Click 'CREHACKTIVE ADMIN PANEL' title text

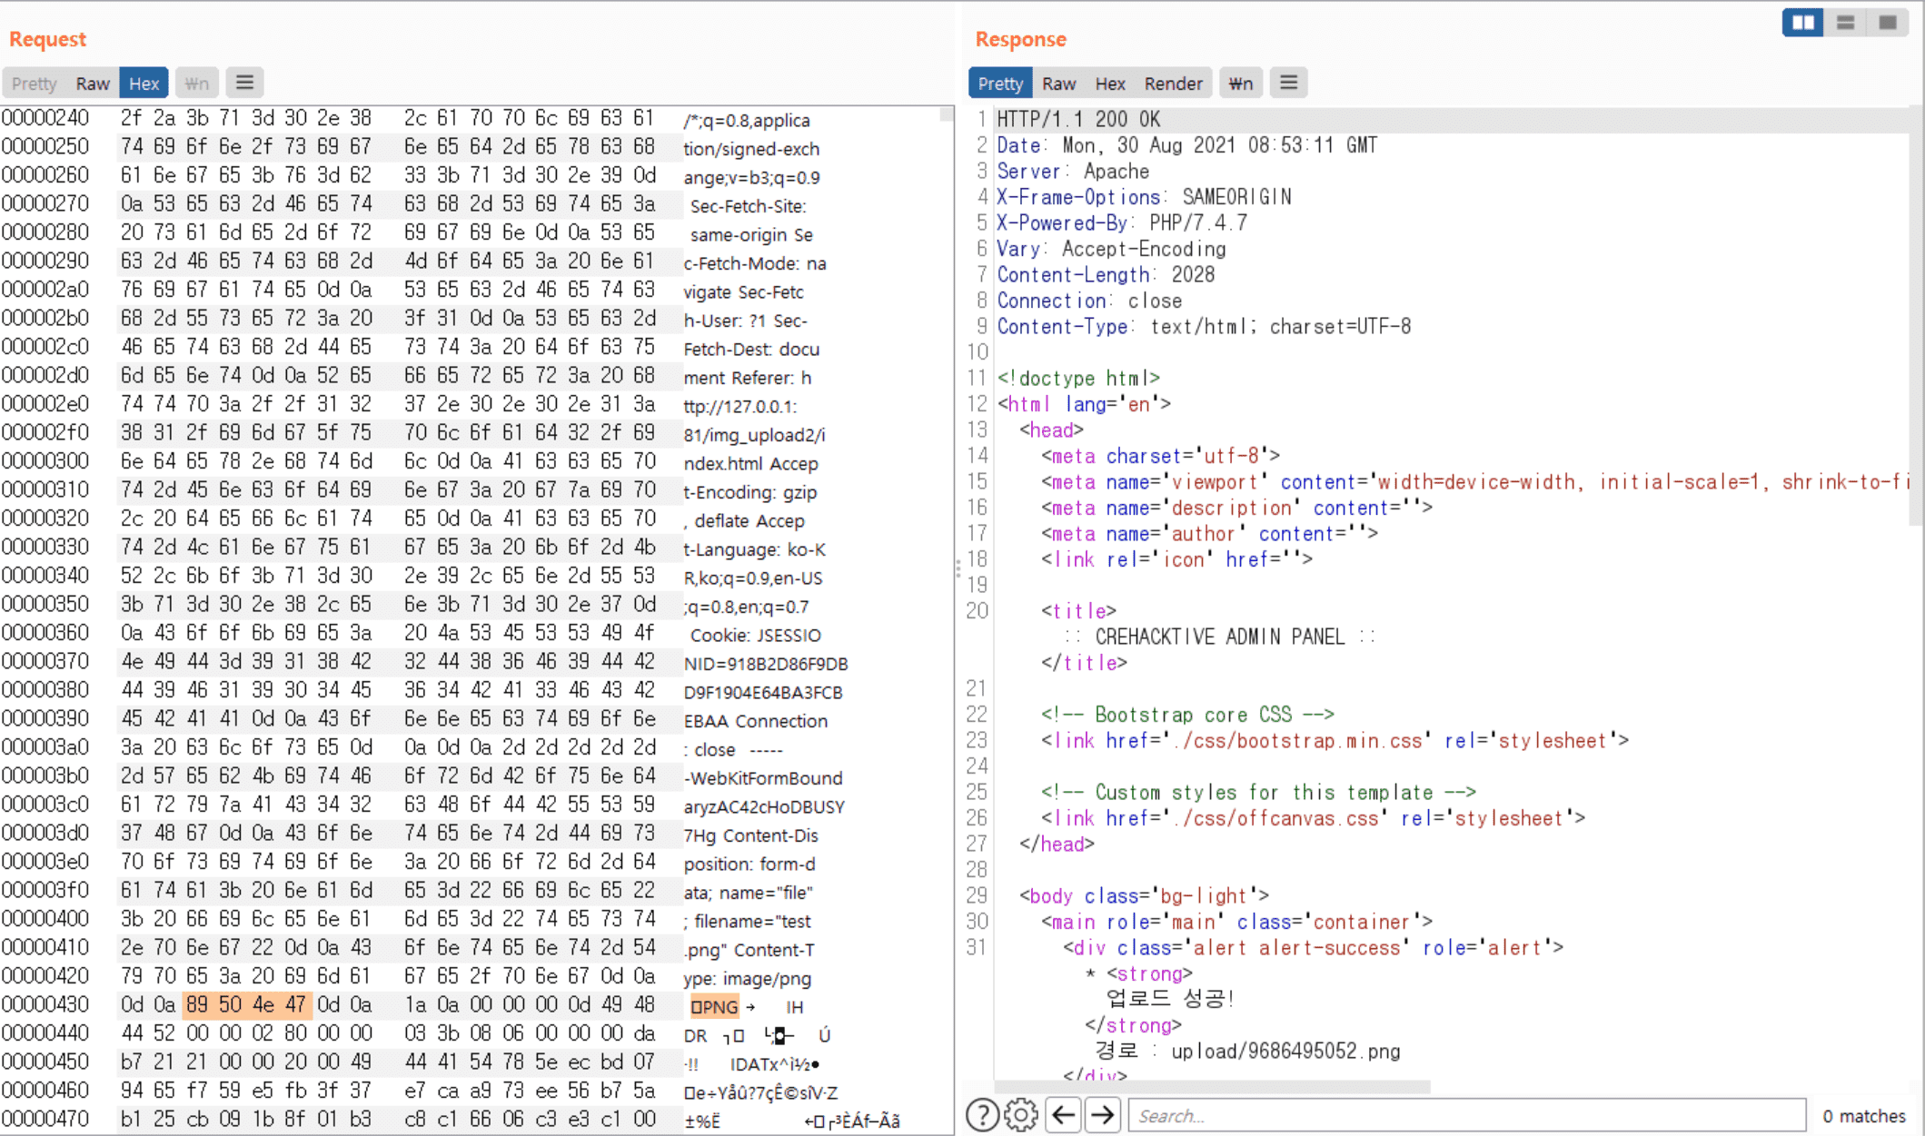(x=1219, y=637)
